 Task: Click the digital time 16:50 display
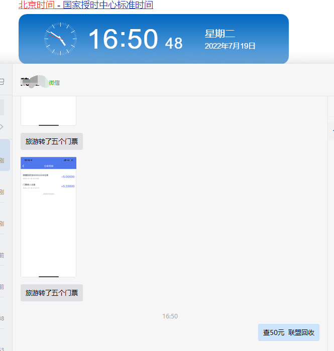(x=123, y=39)
